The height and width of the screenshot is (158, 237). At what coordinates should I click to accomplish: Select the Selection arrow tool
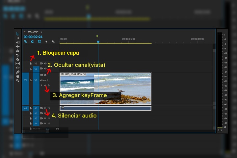pos(17,34)
